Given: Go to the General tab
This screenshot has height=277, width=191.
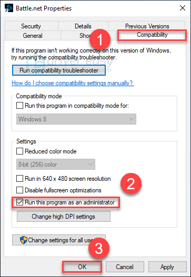Looking at the screenshot, I should [x=33, y=36].
